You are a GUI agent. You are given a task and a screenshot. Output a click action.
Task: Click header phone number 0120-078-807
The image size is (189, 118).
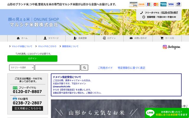170,12
